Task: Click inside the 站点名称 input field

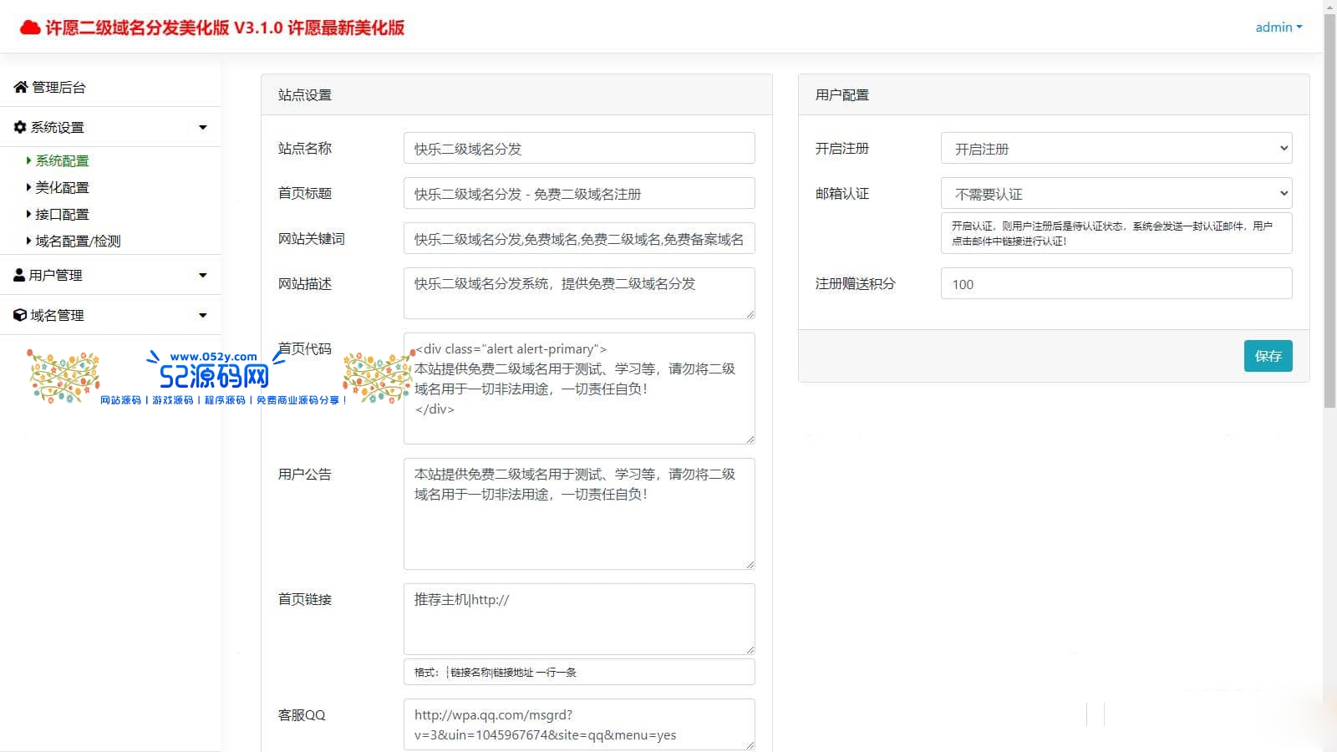Action: [578, 148]
